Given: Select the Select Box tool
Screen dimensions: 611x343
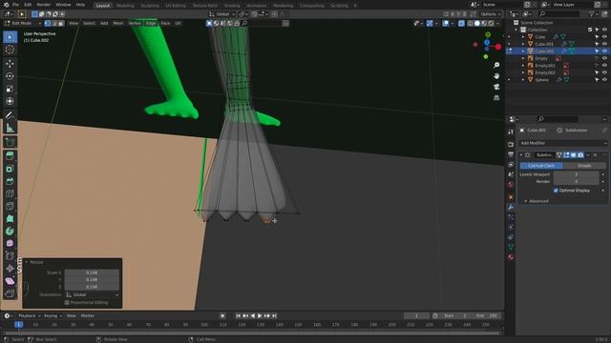Looking at the screenshot, I should (10, 37).
